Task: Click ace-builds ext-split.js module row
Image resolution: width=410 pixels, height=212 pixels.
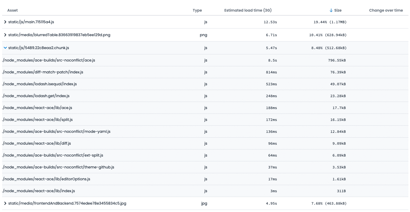Action: point(205,155)
